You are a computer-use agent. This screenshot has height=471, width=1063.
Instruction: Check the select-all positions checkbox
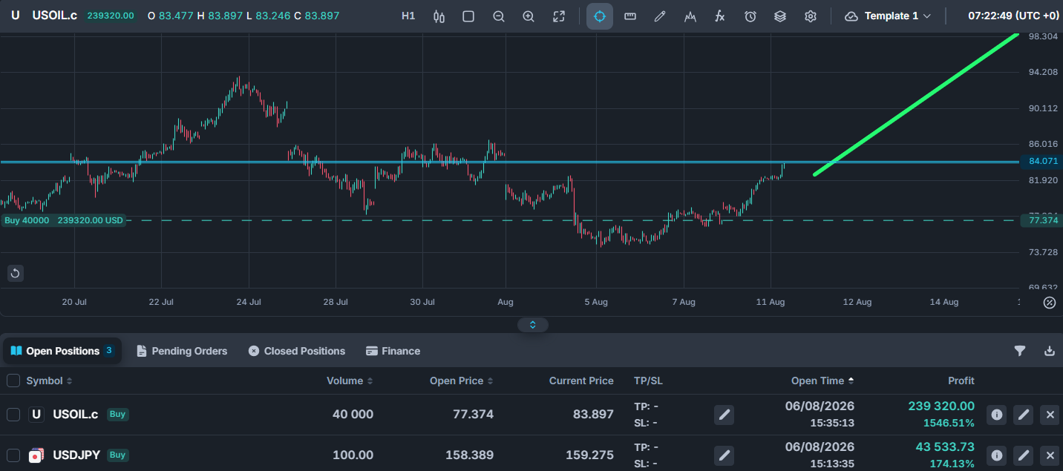(13, 381)
